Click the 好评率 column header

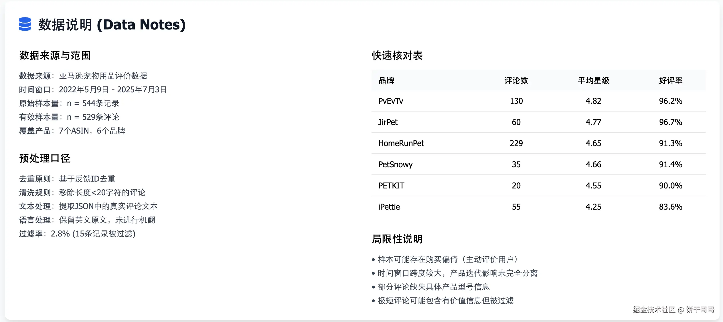[x=671, y=81]
